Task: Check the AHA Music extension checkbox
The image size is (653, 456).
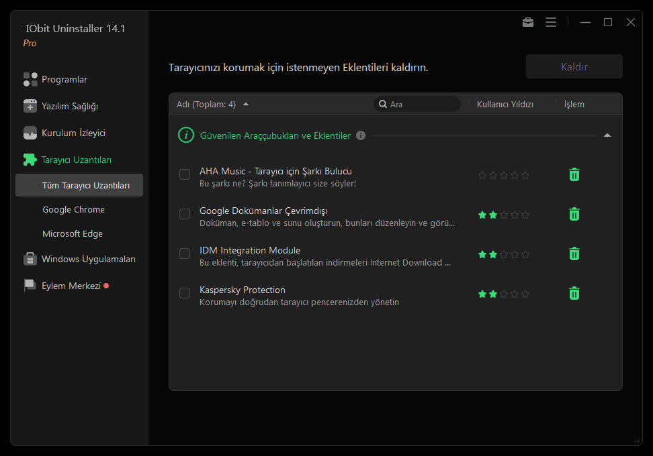Action: click(185, 175)
